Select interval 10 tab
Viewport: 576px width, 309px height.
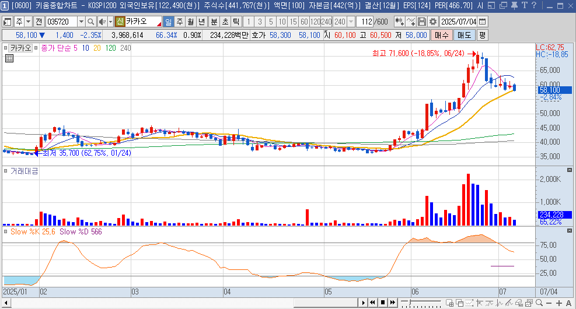pyautogui.click(x=282, y=22)
